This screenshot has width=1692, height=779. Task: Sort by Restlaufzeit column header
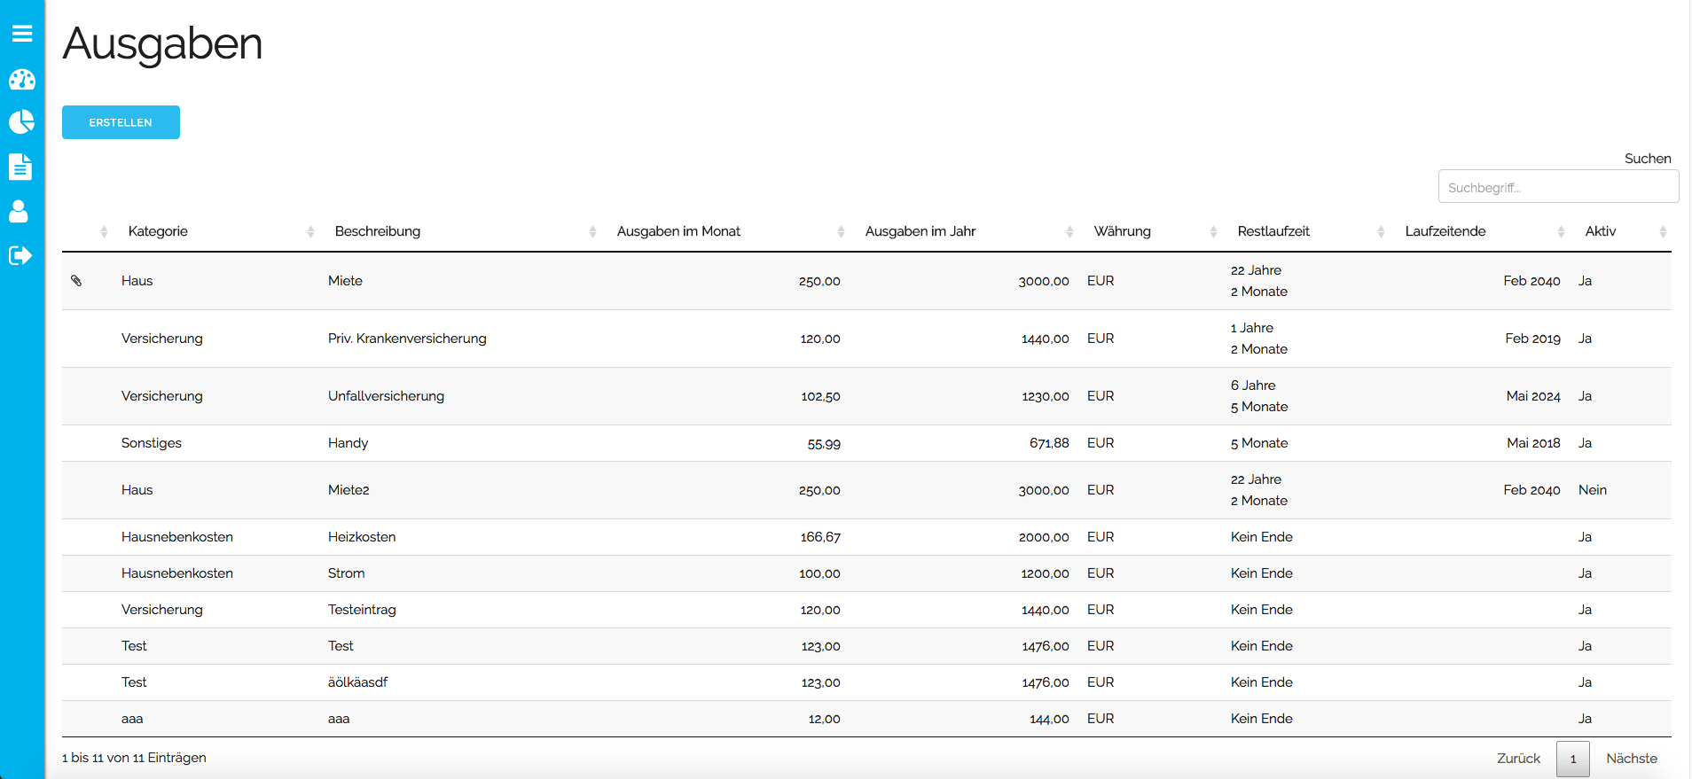(x=1273, y=231)
